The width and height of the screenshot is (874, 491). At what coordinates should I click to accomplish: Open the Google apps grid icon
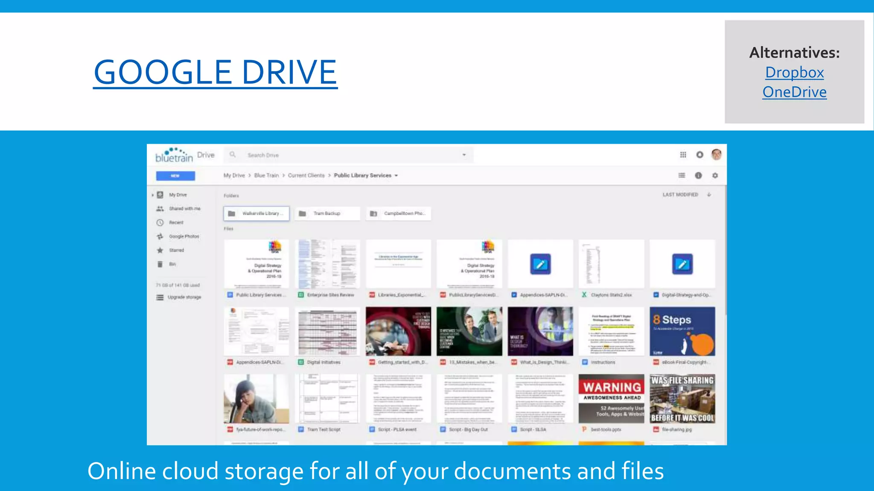click(x=683, y=155)
